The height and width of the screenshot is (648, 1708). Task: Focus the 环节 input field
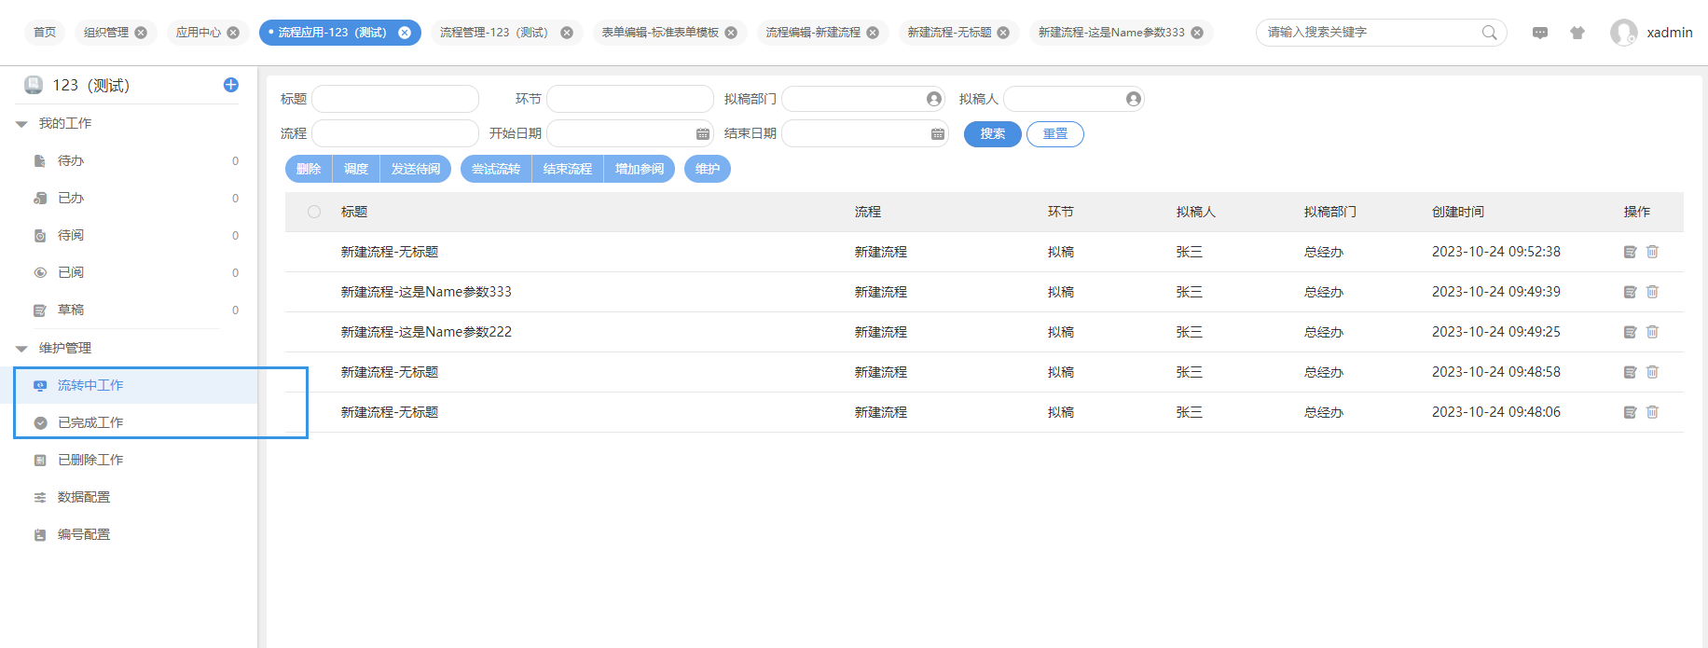pyautogui.click(x=630, y=99)
